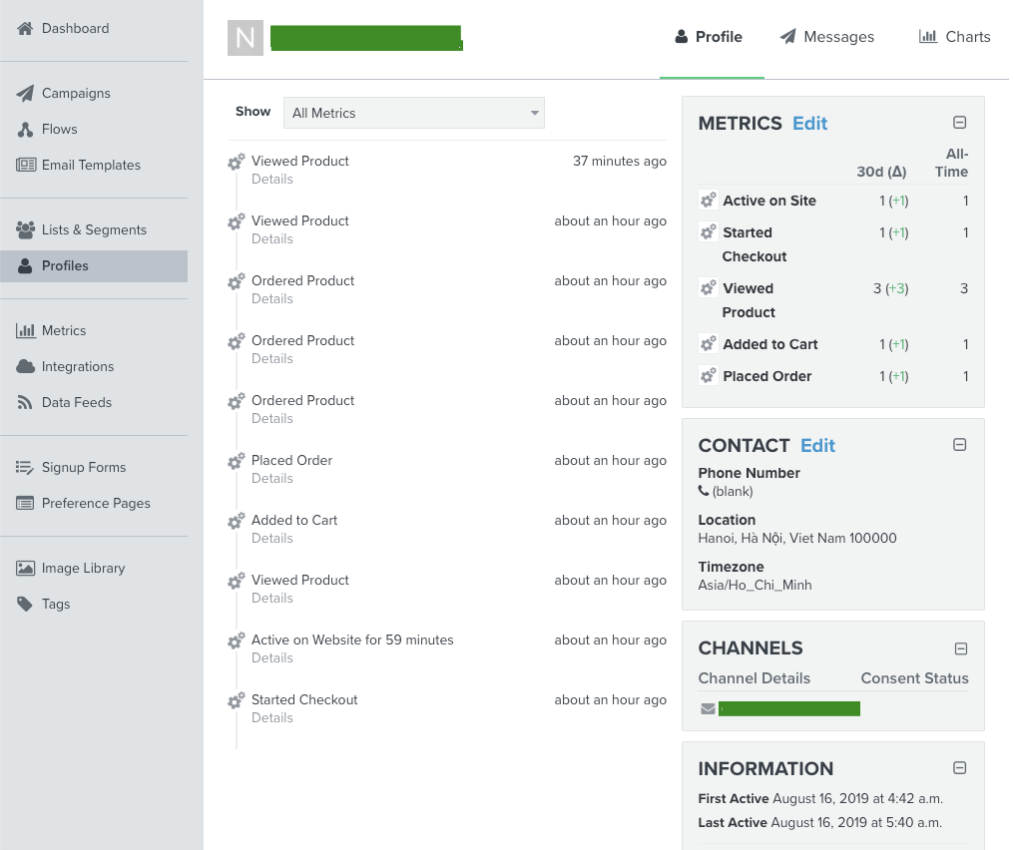Click the Integrations cloud icon
The width and height of the screenshot is (1014, 850).
click(25, 366)
